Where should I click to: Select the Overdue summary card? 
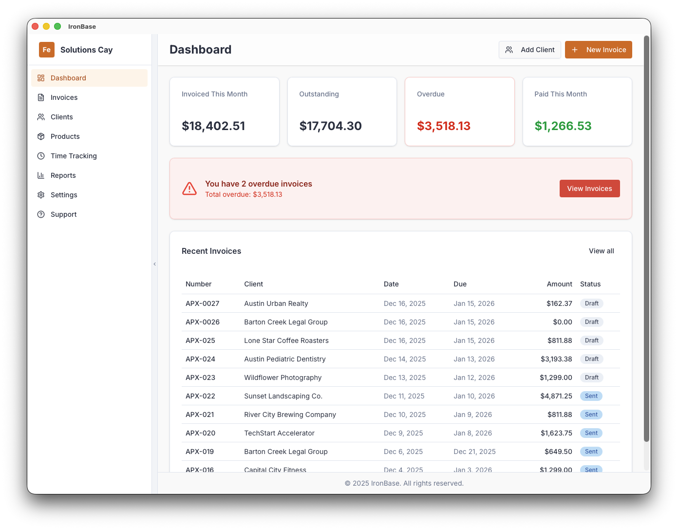[x=460, y=112]
